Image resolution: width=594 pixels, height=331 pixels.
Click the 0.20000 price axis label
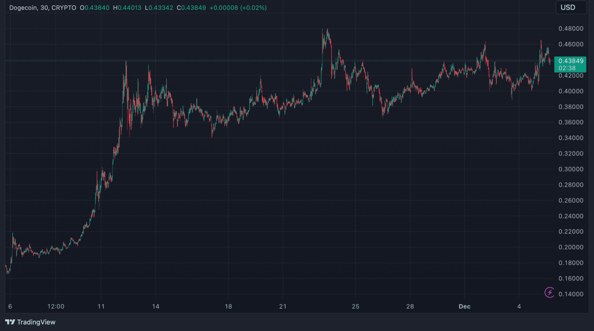pos(571,247)
